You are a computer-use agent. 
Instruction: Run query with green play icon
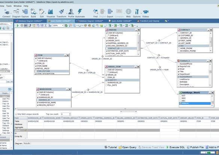[18, 25]
